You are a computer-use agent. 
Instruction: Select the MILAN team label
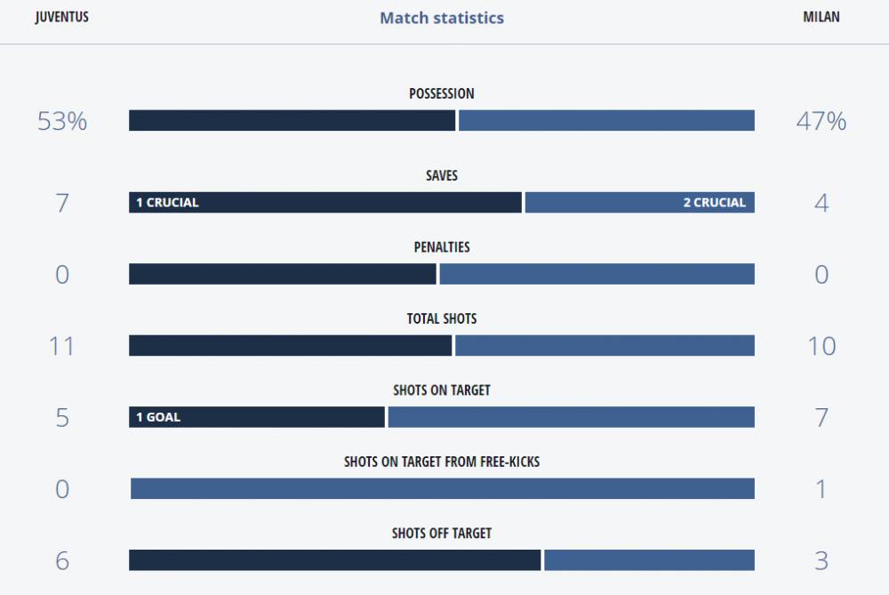821,18
